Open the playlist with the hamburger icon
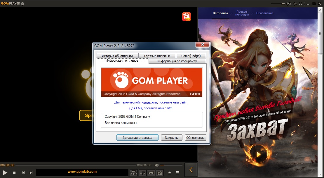This screenshot has height=178, width=324. 178,173
